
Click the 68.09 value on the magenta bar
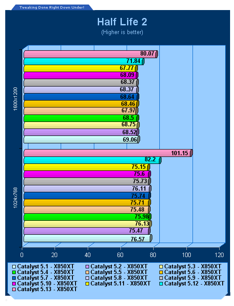coord(127,75)
